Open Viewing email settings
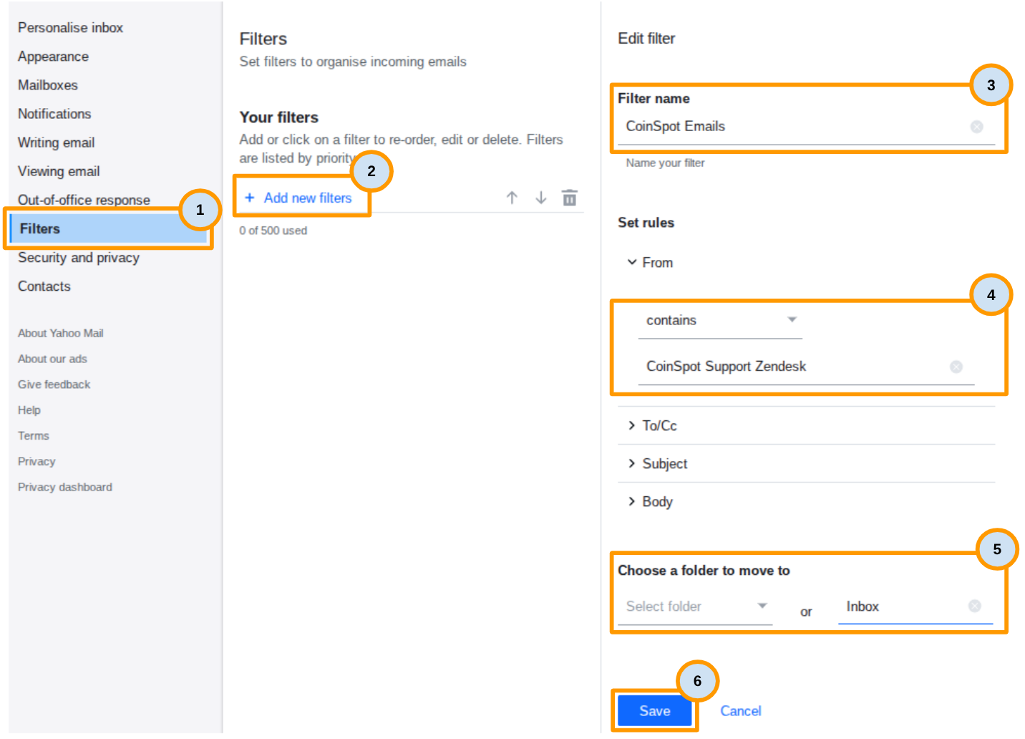Screen dimensions: 1025x739 59,170
